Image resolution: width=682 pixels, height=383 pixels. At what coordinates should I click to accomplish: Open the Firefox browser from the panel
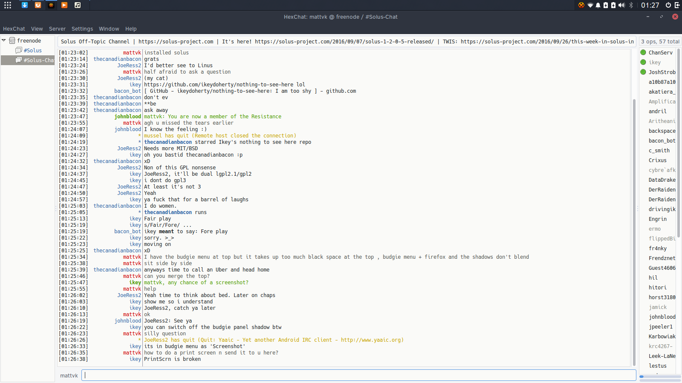tap(38, 5)
